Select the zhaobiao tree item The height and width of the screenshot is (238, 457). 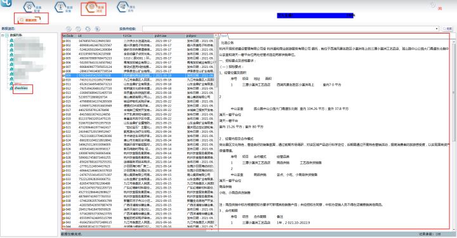tap(21, 88)
